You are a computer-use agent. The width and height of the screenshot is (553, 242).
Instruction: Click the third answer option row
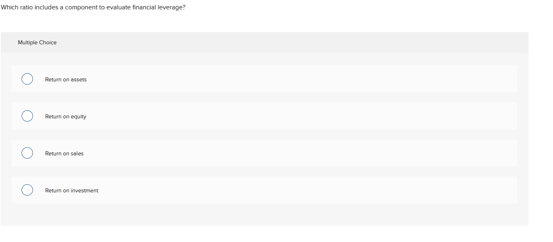(x=264, y=153)
